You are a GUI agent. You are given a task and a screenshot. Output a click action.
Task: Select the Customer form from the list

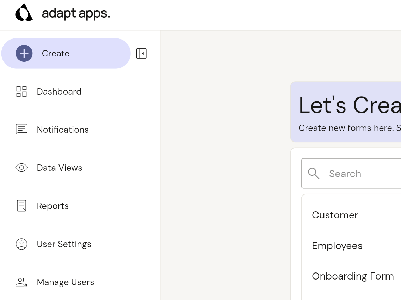(x=335, y=215)
